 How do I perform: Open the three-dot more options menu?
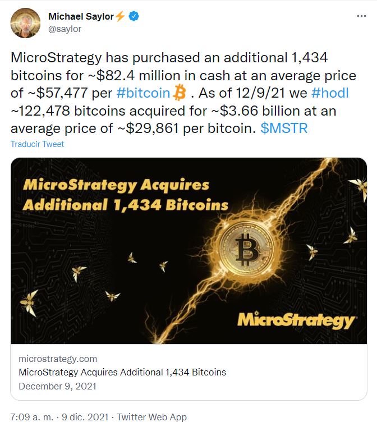tap(361, 16)
